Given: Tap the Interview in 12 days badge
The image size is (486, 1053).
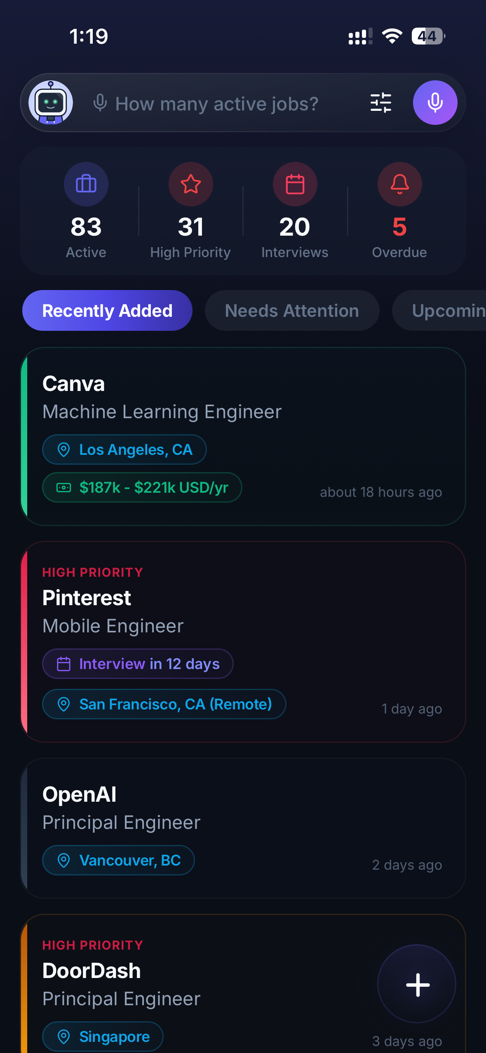Looking at the screenshot, I should pyautogui.click(x=138, y=664).
